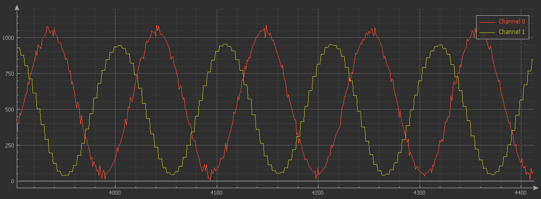Select the 4300 x-axis label
Image resolution: width=541 pixels, height=199 pixels.
click(x=419, y=193)
